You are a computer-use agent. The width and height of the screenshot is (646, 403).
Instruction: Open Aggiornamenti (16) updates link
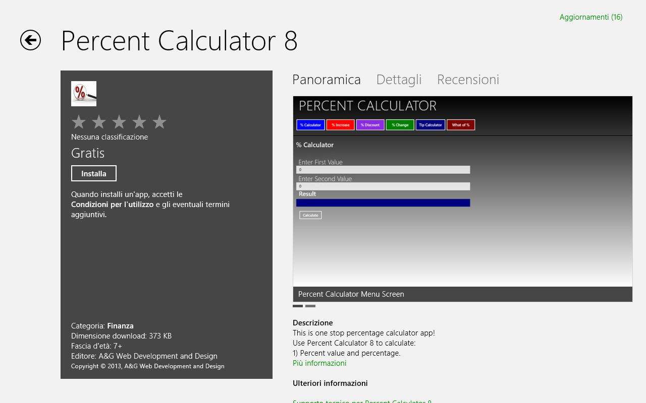pyautogui.click(x=591, y=17)
